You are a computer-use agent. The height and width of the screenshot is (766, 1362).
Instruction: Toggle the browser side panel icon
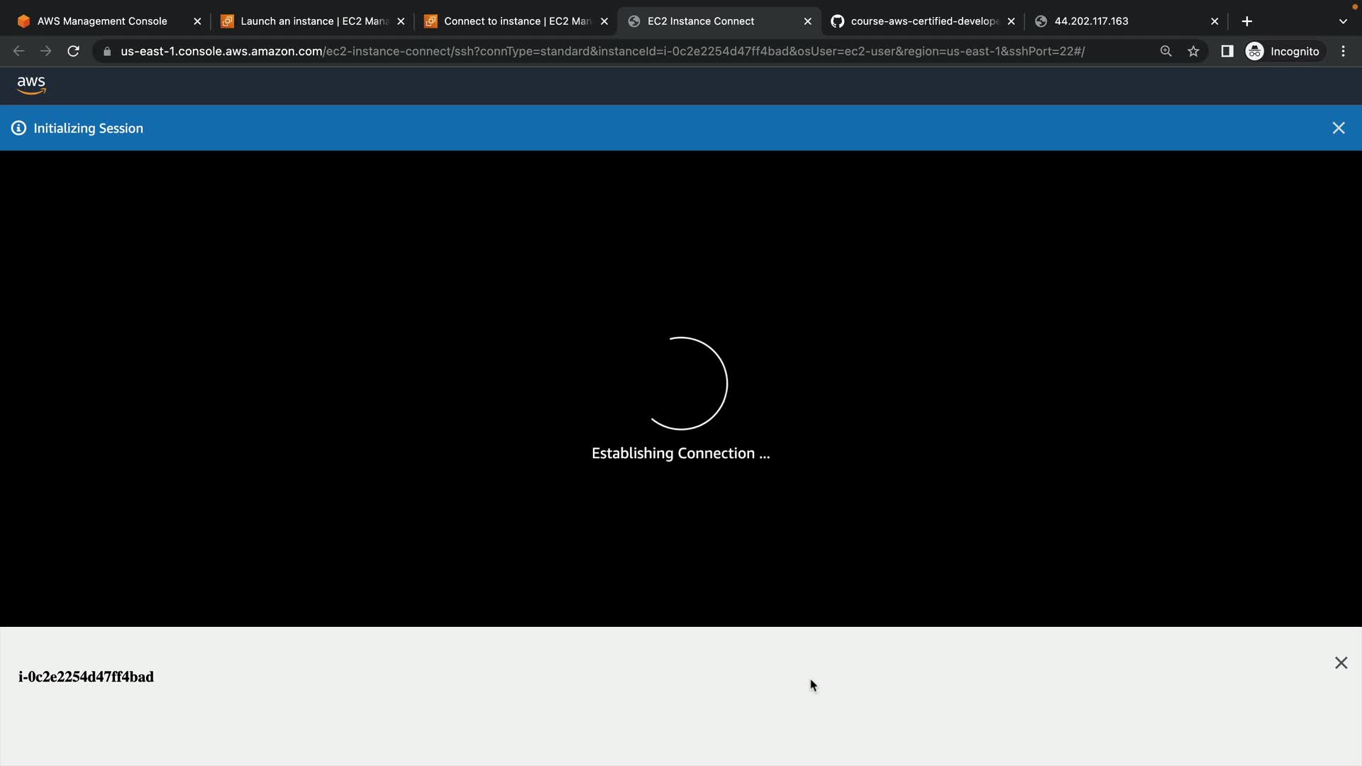(x=1227, y=51)
